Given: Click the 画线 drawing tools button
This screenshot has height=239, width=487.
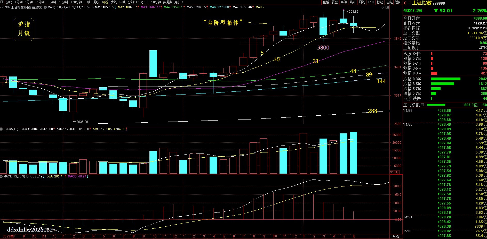Looking at the screenshot, I should click(362, 2).
